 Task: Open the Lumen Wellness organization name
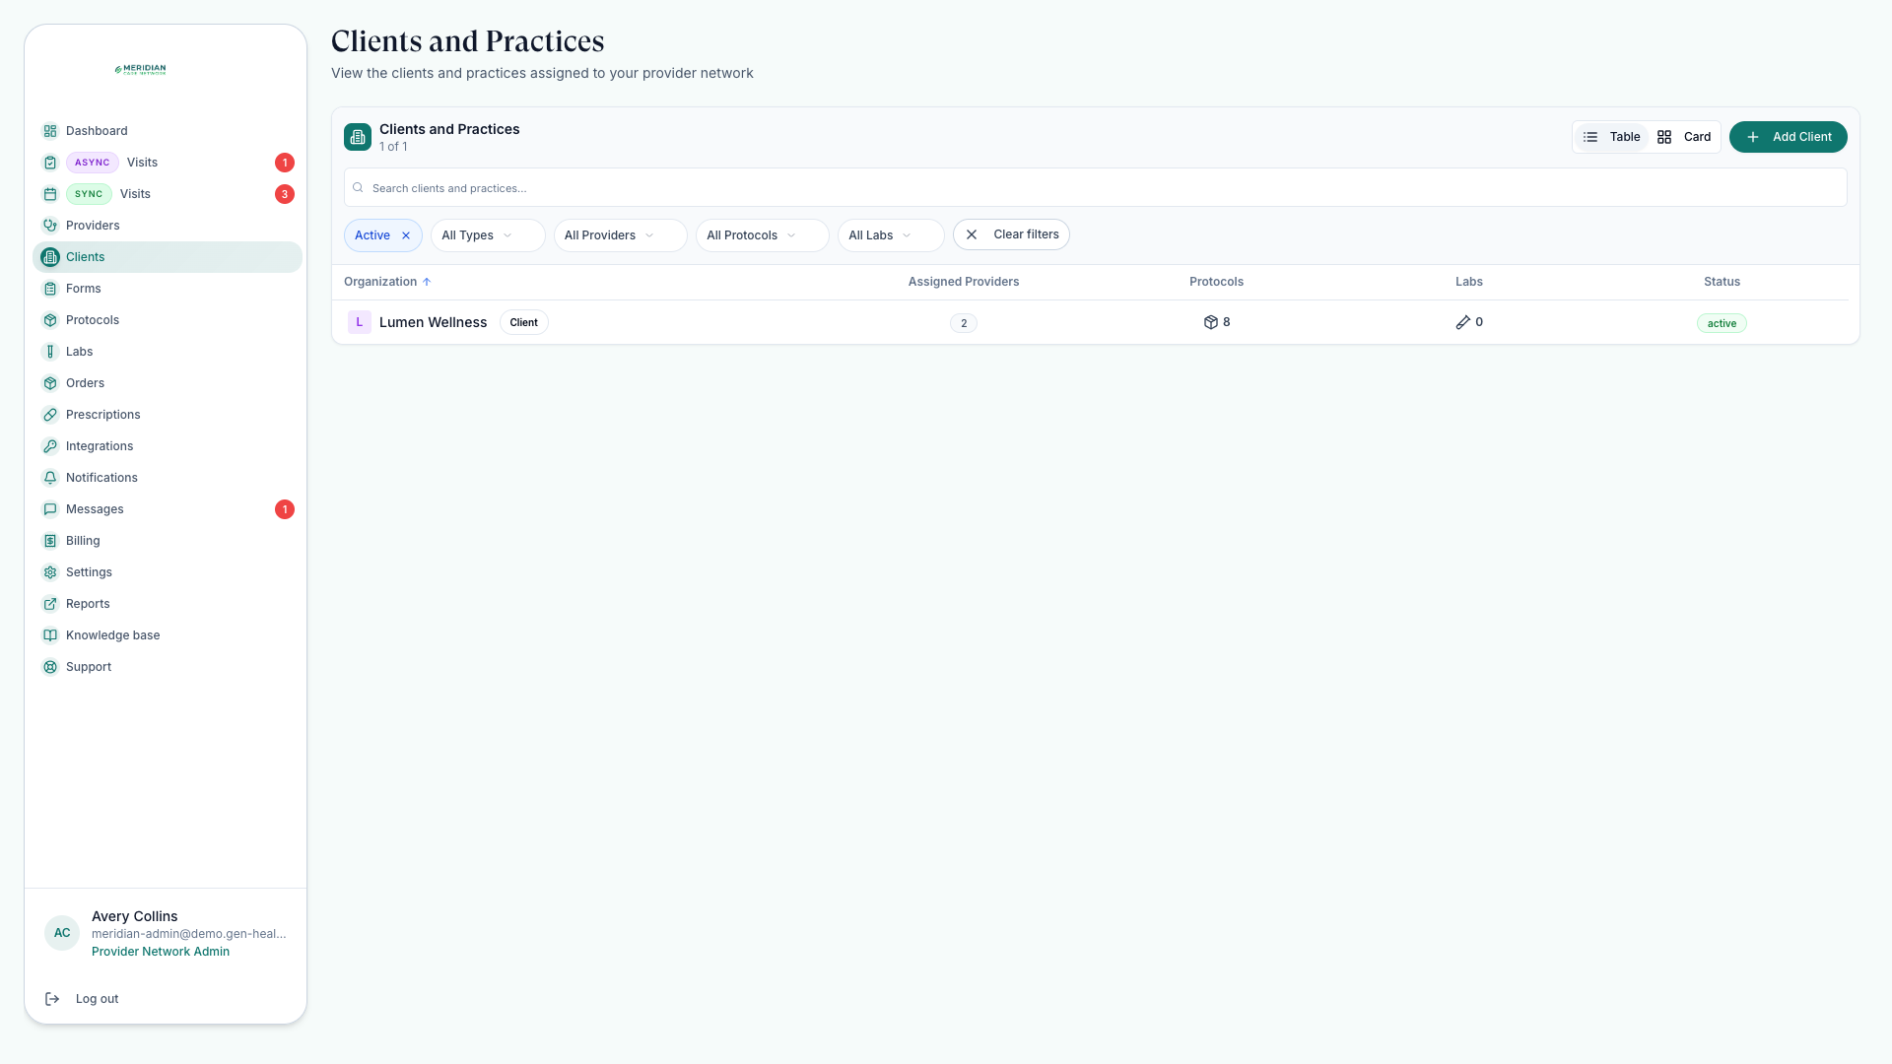433,322
